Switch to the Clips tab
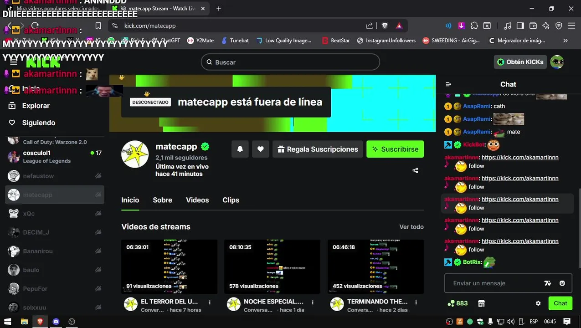581x328 pixels. coord(231,200)
